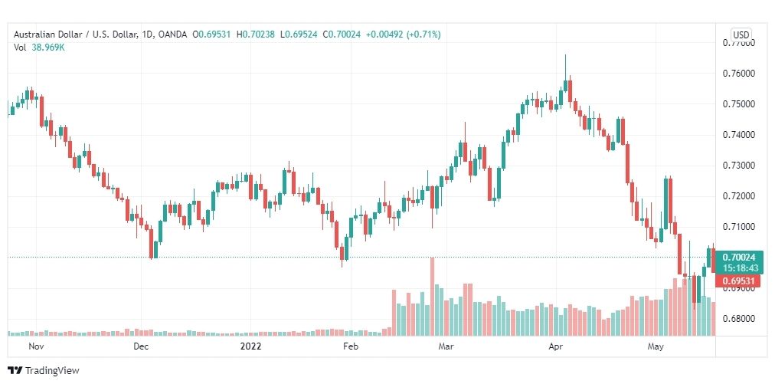Click the red 0.69531 price label
775x384 pixels.
(739, 281)
